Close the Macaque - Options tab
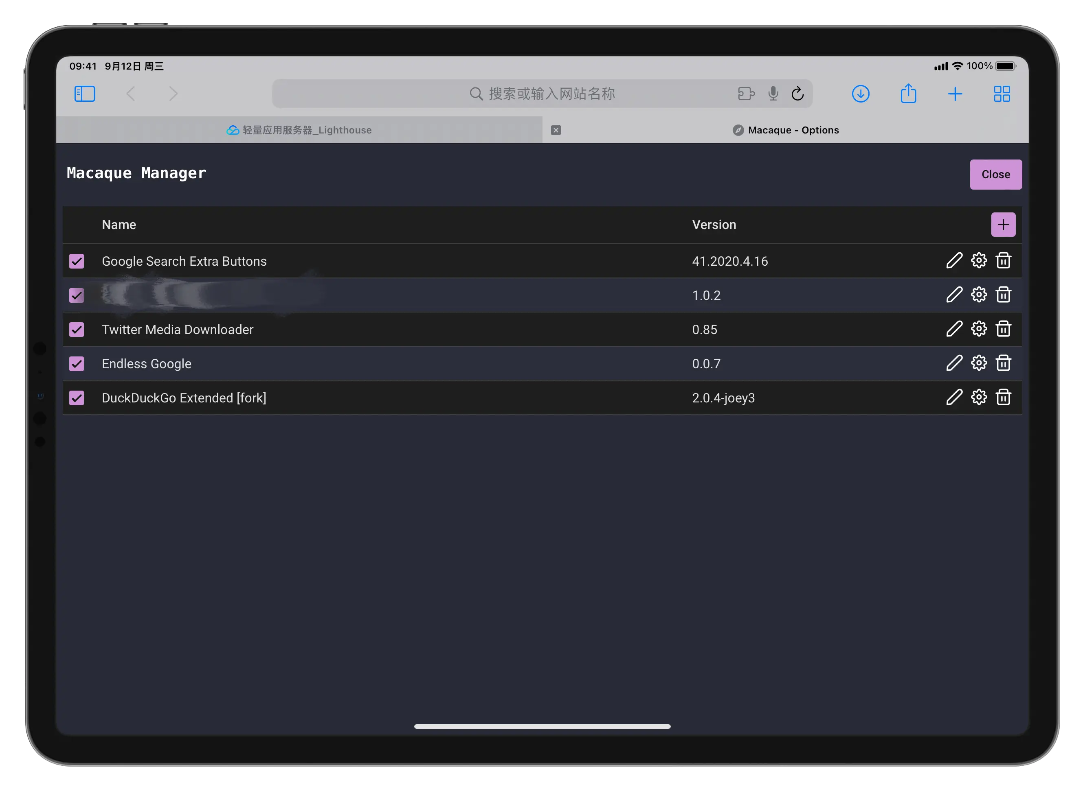The height and width of the screenshot is (791, 1085). click(556, 130)
